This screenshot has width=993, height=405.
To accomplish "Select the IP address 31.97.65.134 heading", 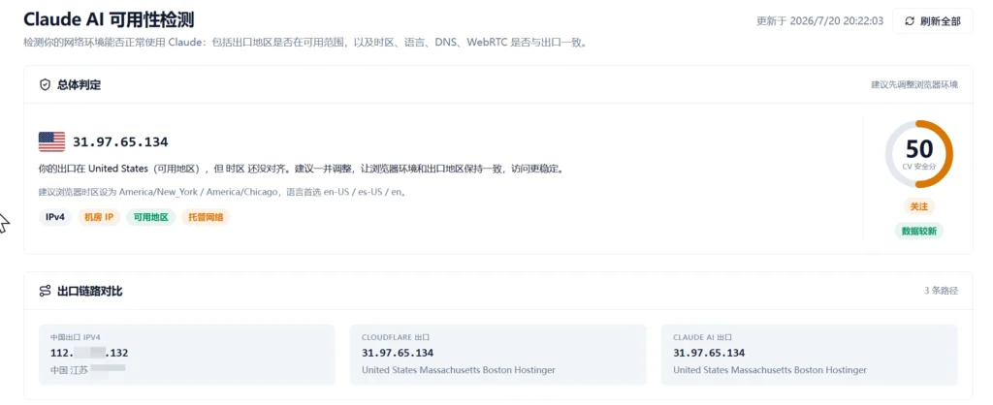I will tap(120, 141).
